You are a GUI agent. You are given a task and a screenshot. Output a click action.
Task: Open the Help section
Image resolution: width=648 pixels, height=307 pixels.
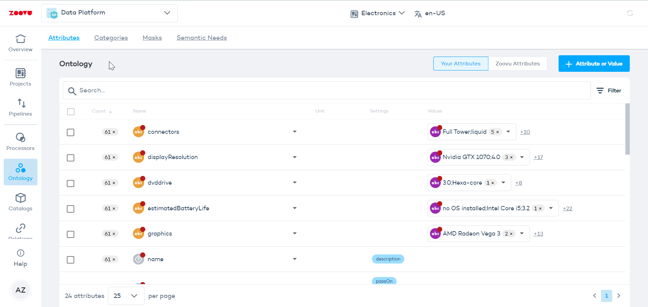[x=20, y=258]
